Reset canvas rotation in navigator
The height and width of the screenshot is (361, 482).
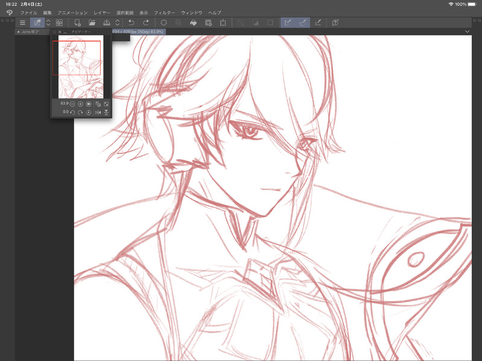(x=89, y=112)
